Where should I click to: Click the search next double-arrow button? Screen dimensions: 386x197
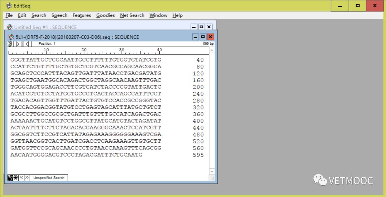click(27, 178)
